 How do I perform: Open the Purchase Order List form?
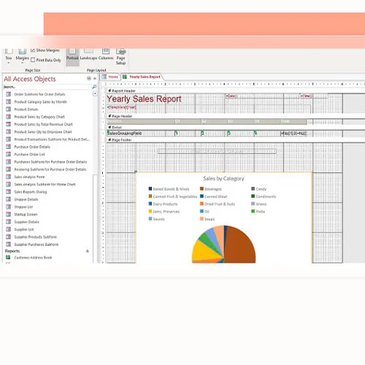pos(29,154)
